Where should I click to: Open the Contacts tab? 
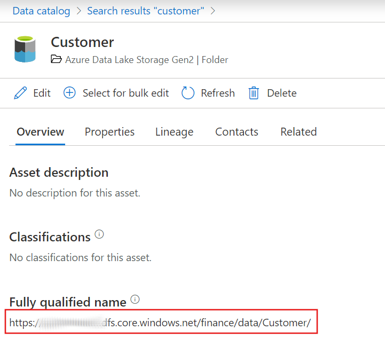[x=237, y=132]
